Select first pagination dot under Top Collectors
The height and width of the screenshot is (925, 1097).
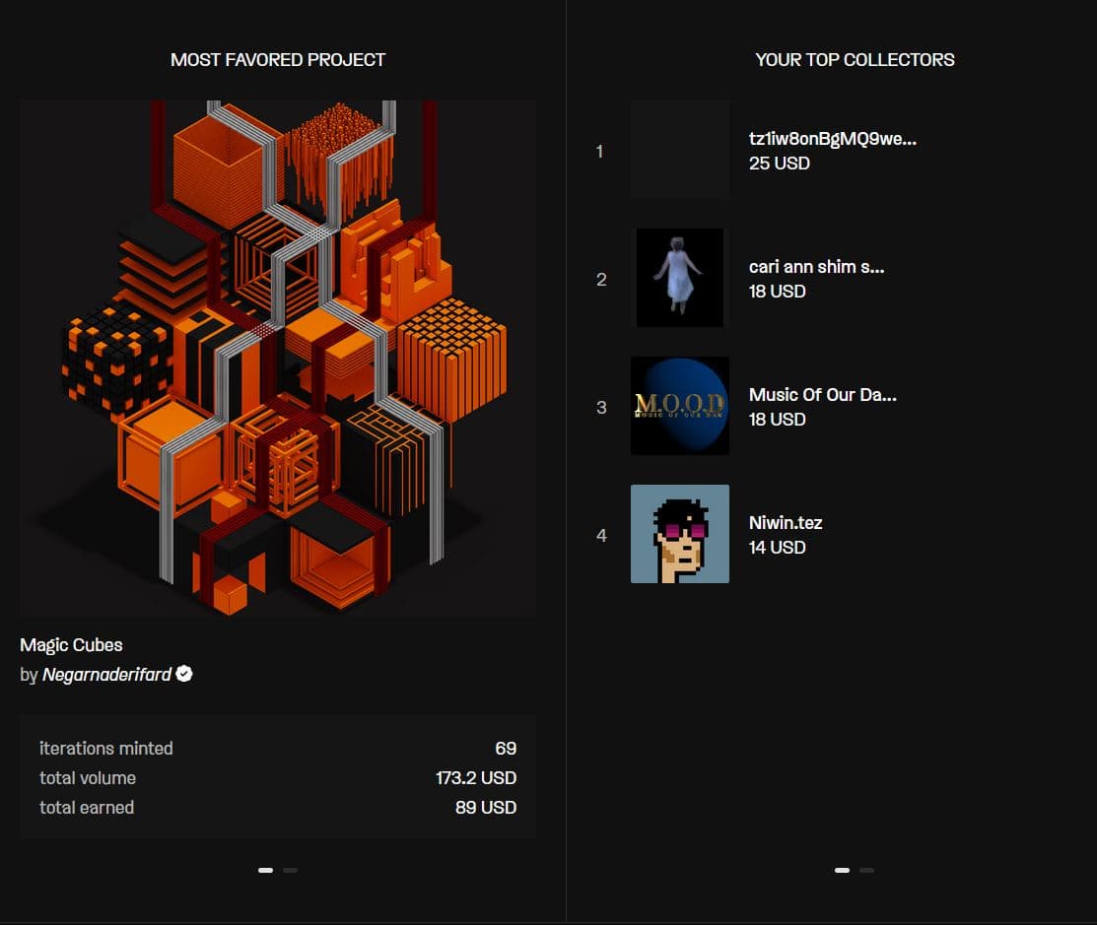coord(843,871)
